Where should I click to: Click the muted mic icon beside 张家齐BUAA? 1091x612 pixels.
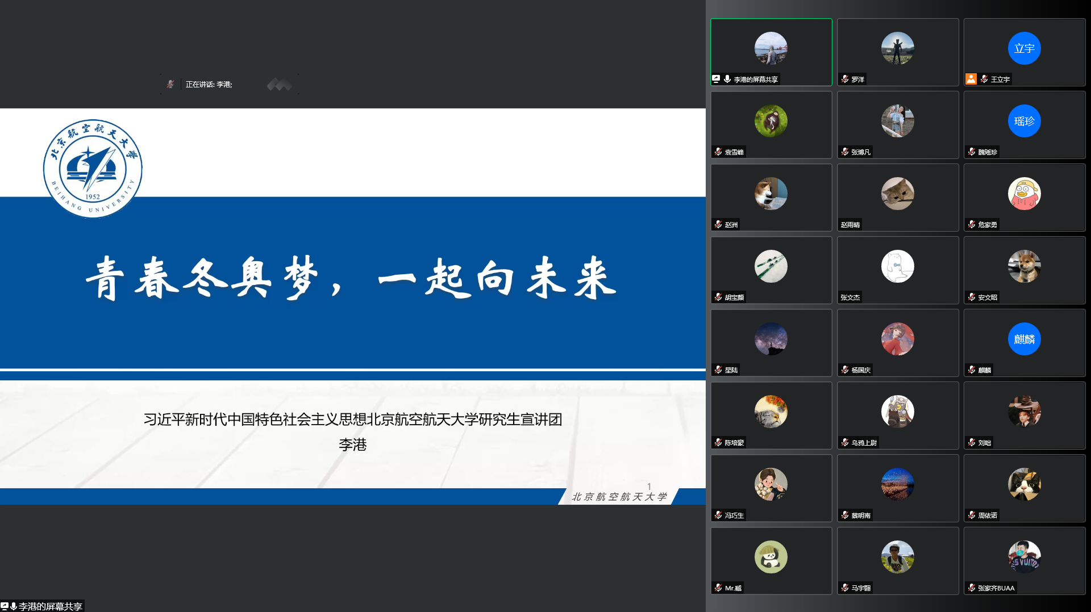point(972,588)
